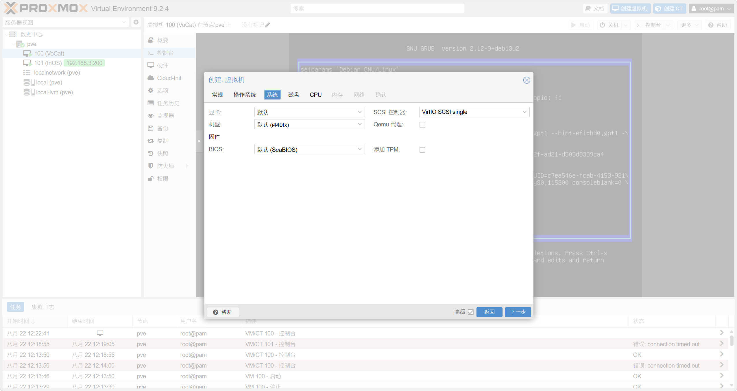Expand the console options arrow in the toolbar
This screenshot has height=391, width=737.
(x=668, y=25)
